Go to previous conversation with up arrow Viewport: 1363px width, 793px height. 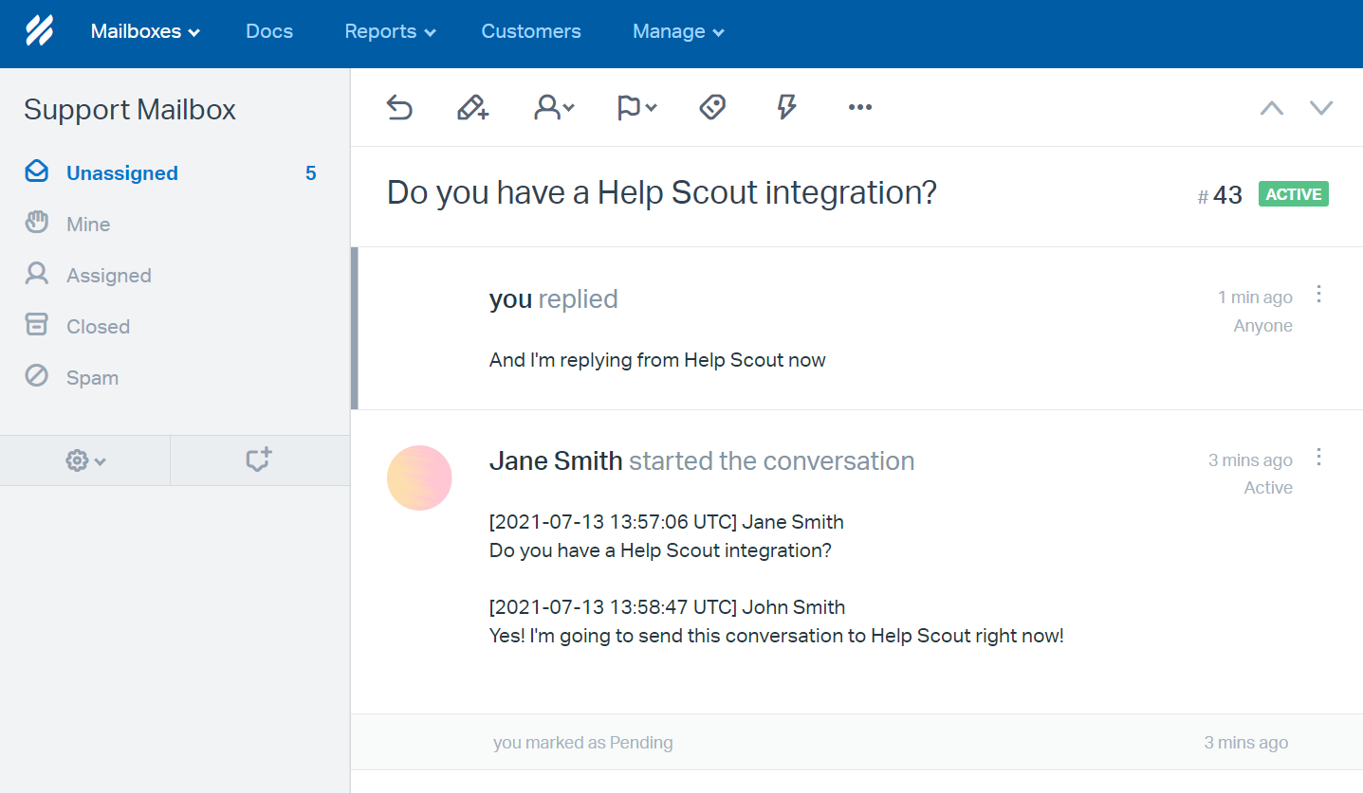tap(1271, 108)
